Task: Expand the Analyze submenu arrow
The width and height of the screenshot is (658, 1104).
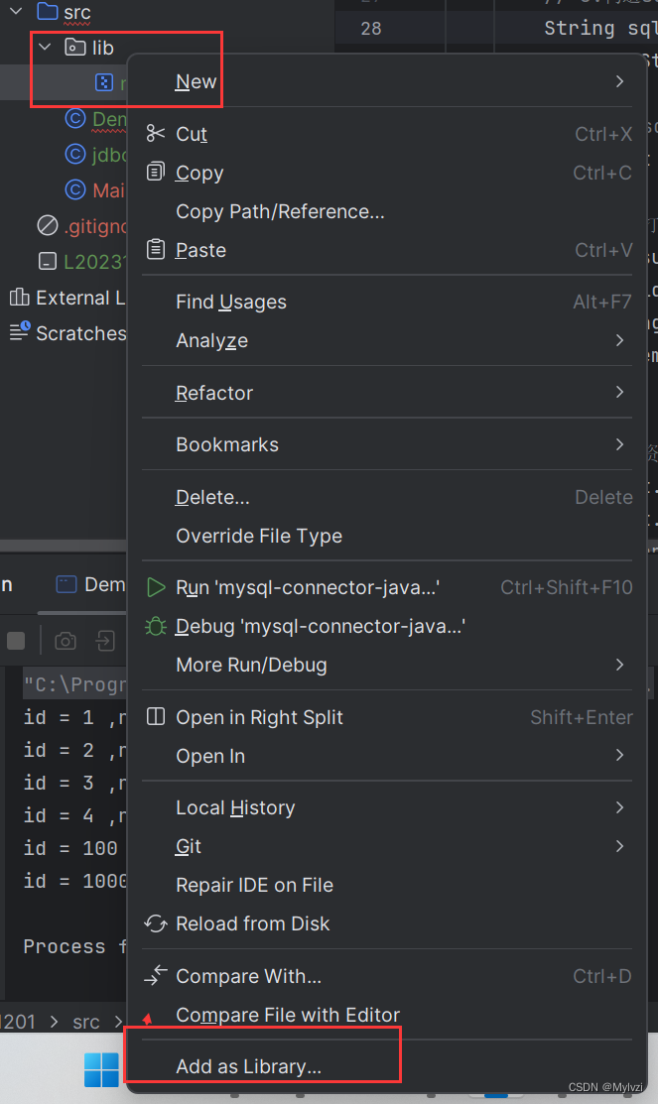Action: 619,340
